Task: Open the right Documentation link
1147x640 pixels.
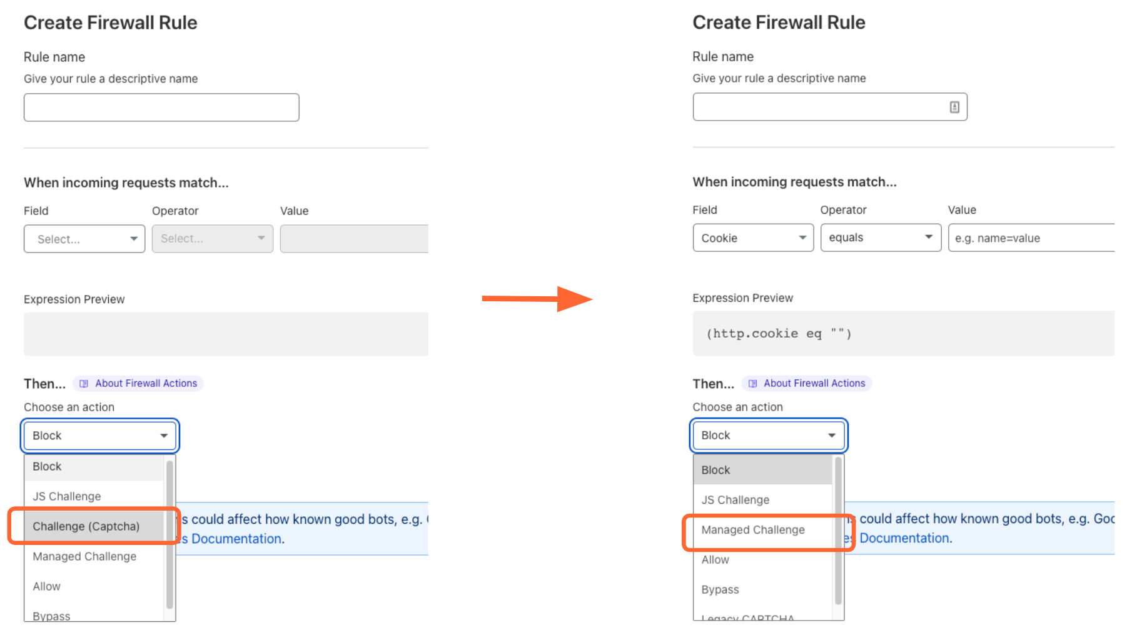Action: tap(906, 538)
